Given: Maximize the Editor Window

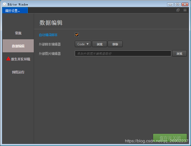Looking at the screenshot, I should pyautogui.click(x=177, y=4).
